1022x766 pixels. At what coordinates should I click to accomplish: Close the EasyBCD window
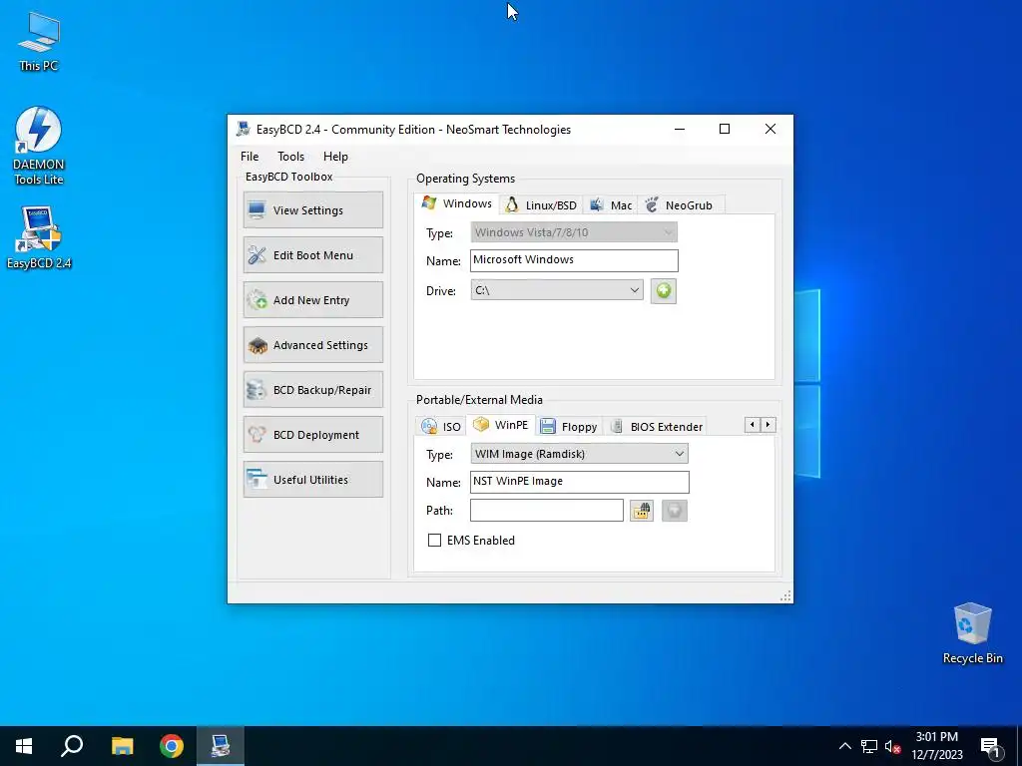pos(770,129)
